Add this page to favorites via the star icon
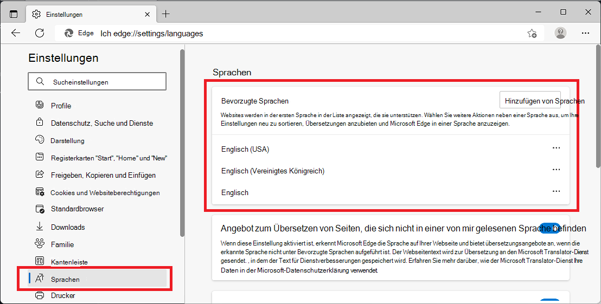This screenshot has width=601, height=304. (532, 33)
